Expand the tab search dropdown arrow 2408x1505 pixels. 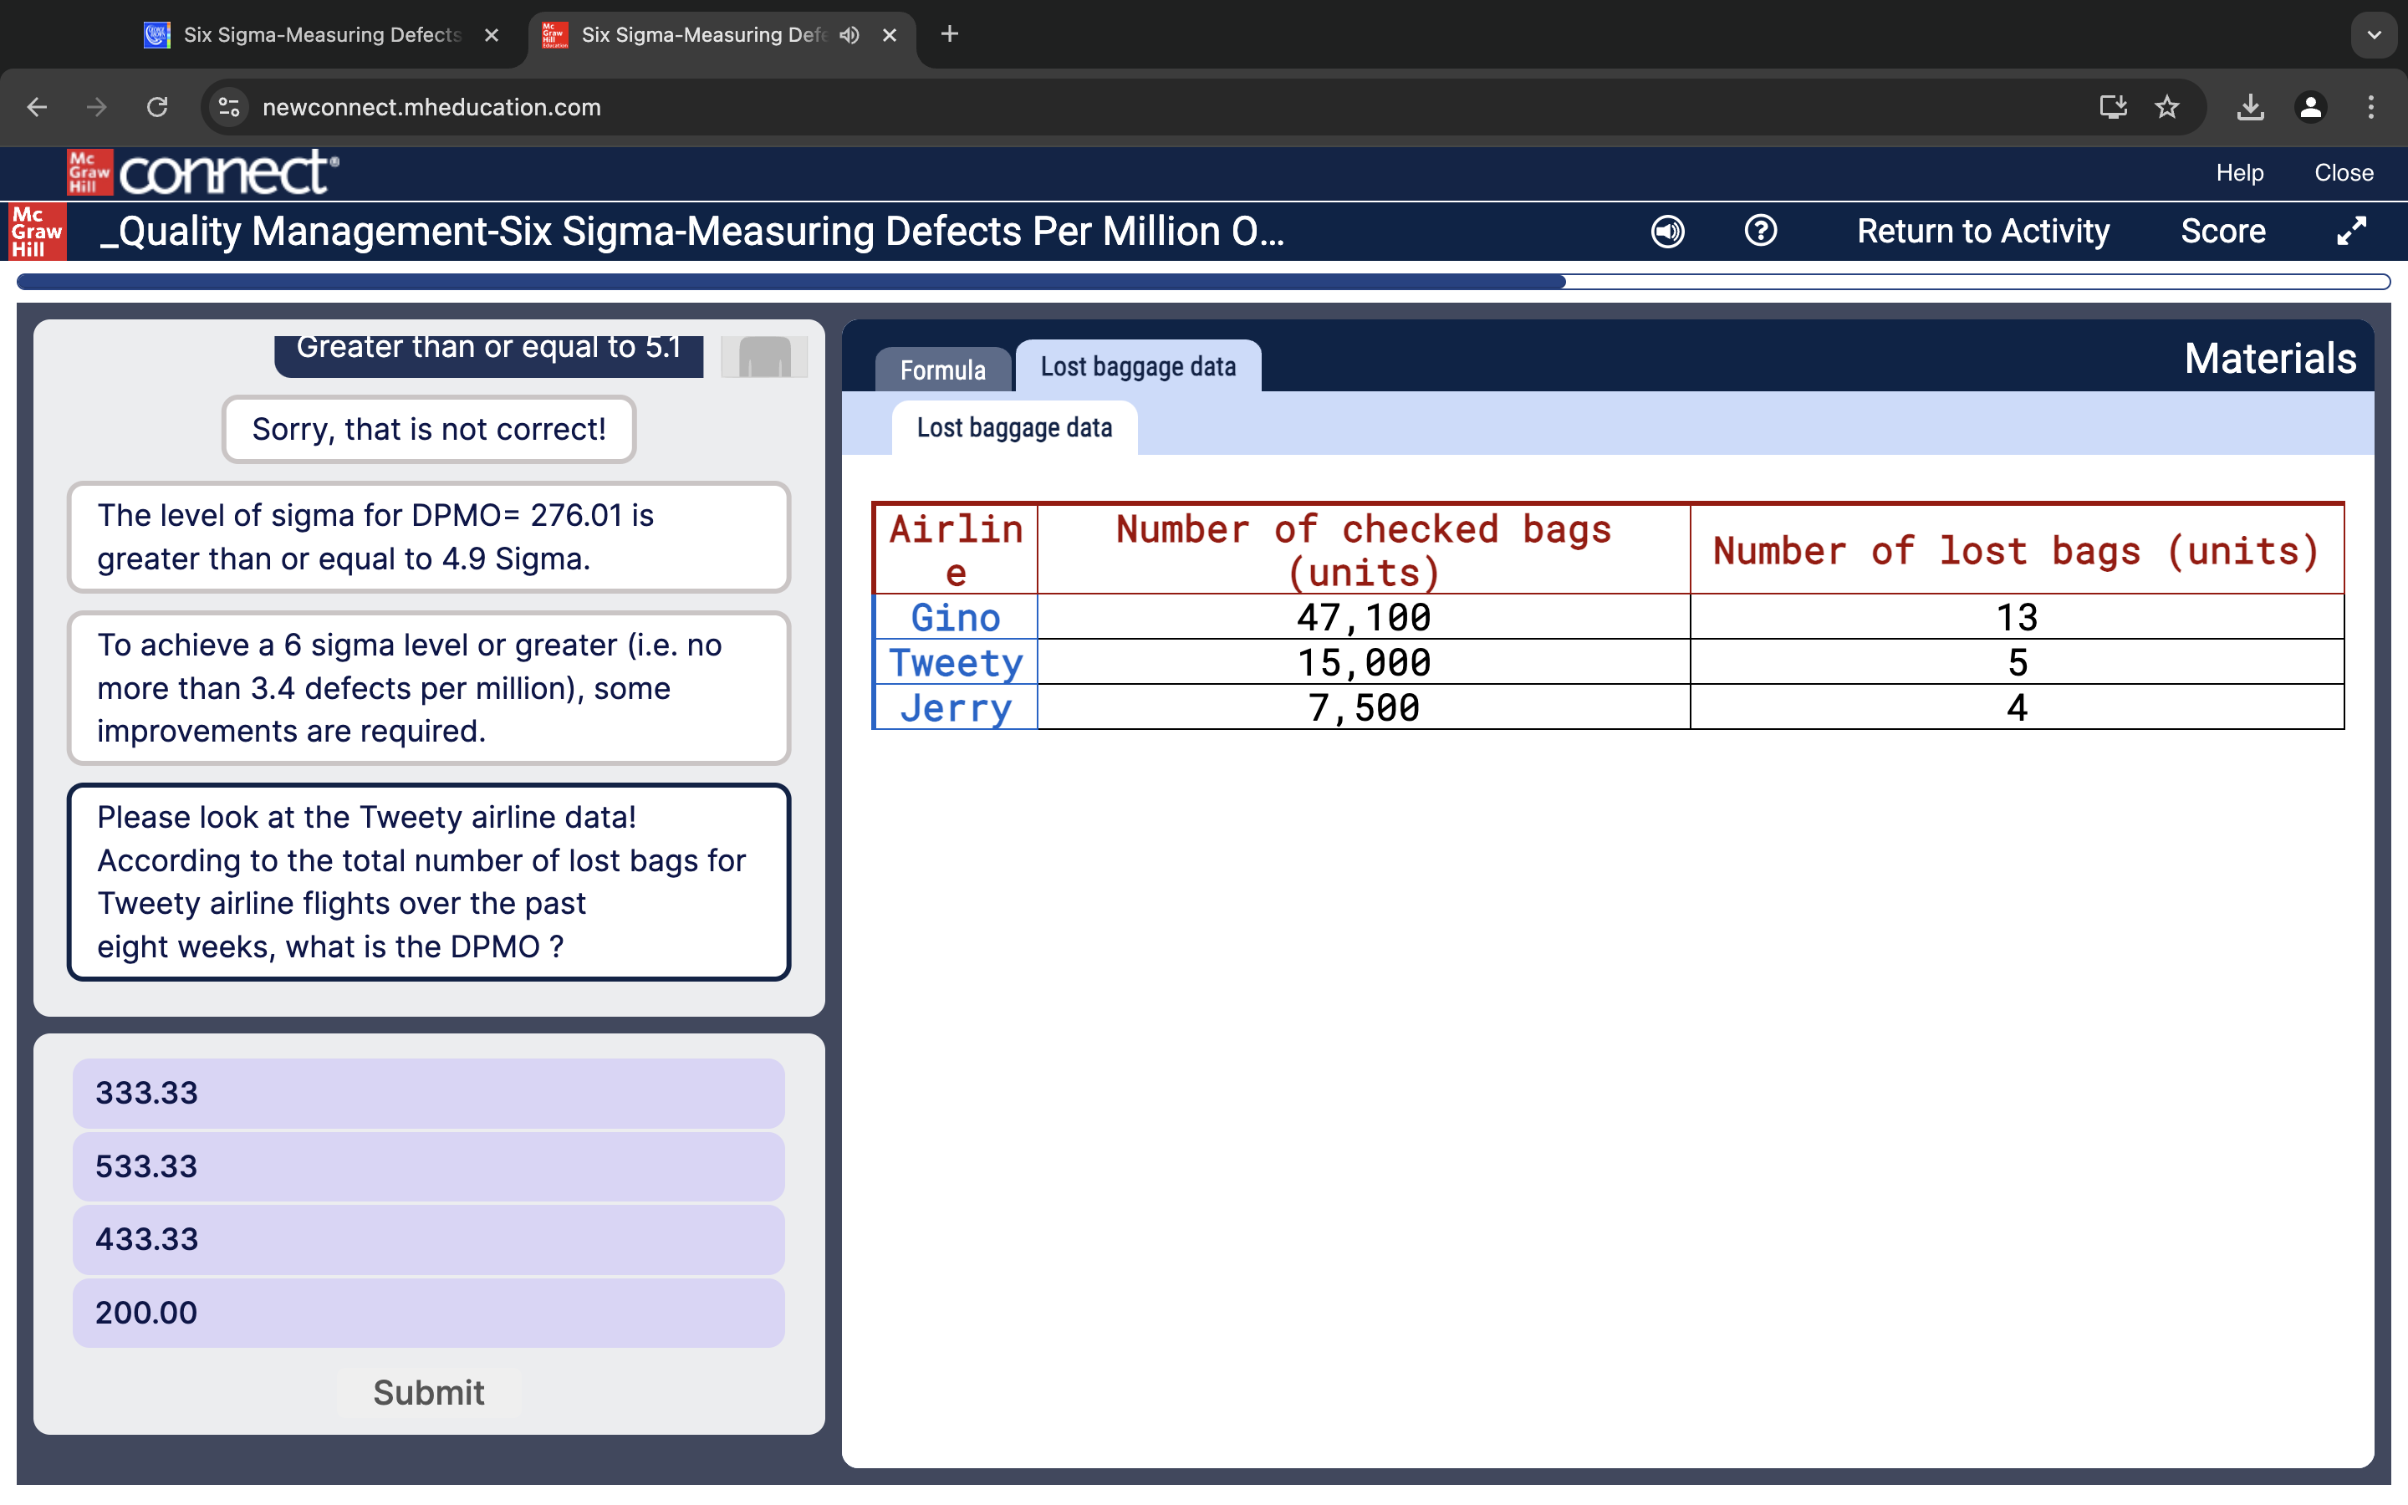point(2375,35)
